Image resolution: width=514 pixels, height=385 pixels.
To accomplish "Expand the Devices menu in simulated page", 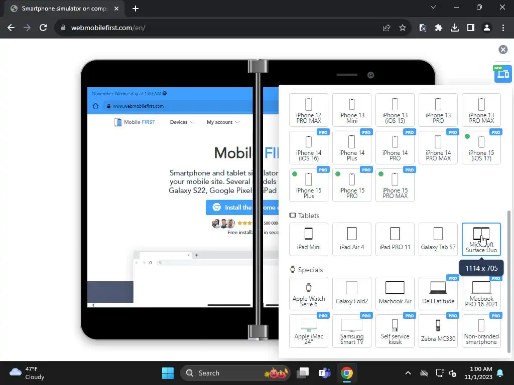I will [182, 122].
